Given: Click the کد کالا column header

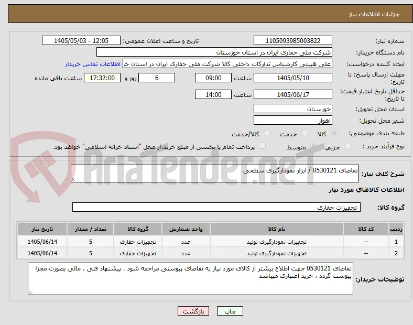Looking at the screenshot, I should click(x=366, y=229).
